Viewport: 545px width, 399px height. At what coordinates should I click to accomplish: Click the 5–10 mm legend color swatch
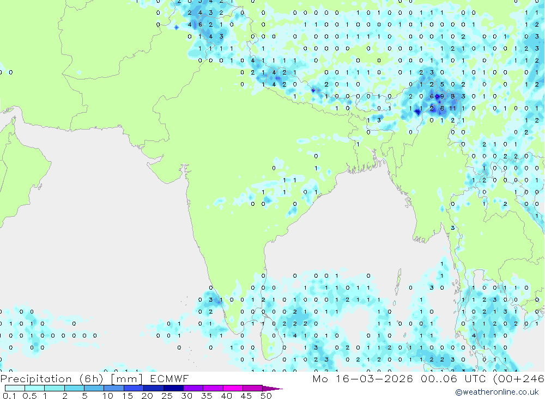tap(94, 388)
